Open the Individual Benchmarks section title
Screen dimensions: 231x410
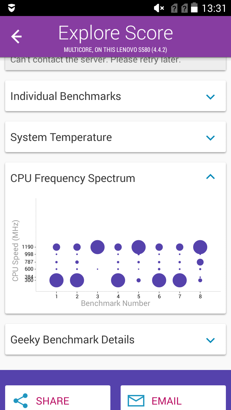pyautogui.click(x=66, y=96)
